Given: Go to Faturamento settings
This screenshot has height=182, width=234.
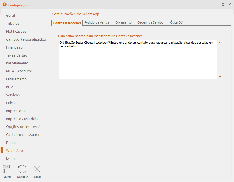Looking at the screenshot, I should pyautogui.click(x=16, y=79).
